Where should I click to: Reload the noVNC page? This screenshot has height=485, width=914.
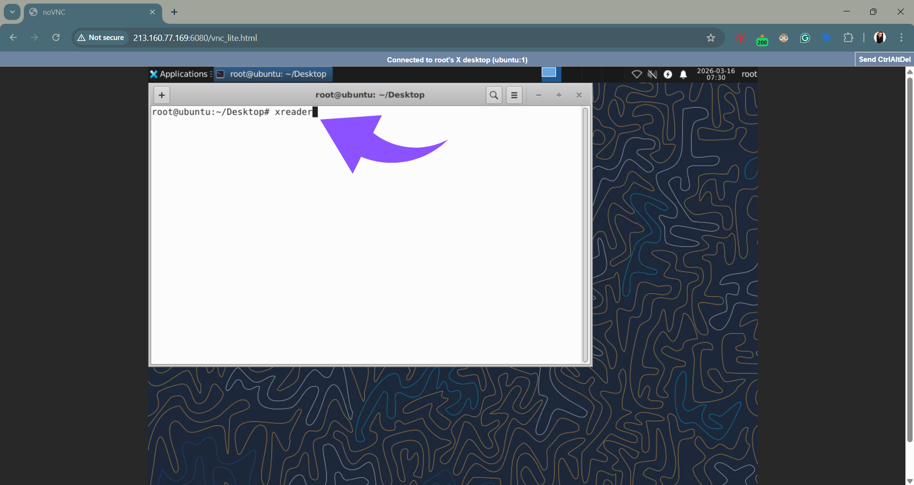pos(56,38)
